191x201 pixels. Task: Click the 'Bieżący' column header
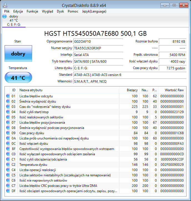129,90
